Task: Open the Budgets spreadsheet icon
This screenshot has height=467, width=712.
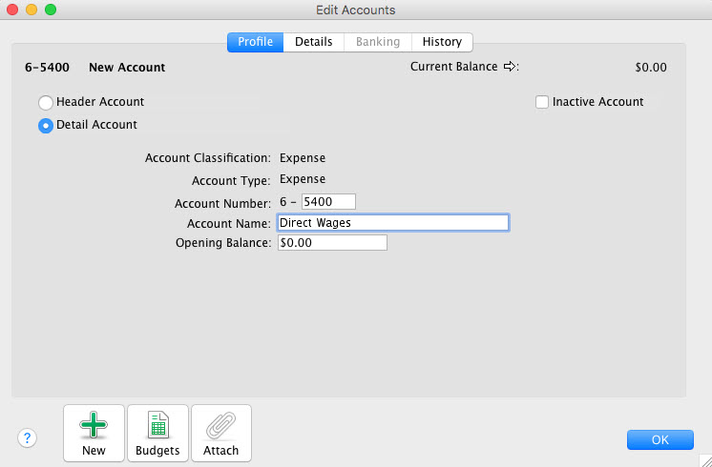Action: pos(157,426)
